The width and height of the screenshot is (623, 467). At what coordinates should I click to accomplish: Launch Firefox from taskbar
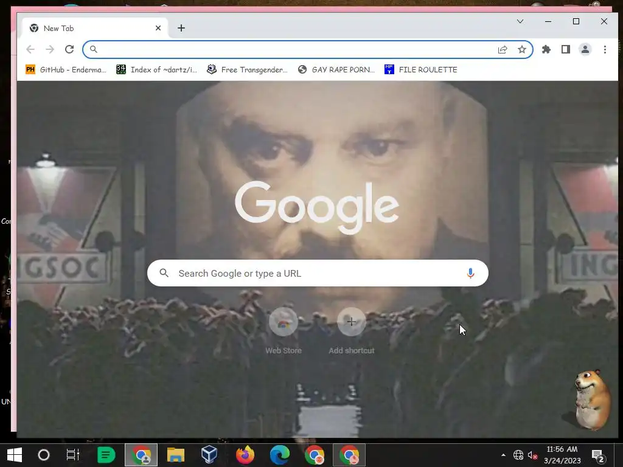click(x=245, y=455)
